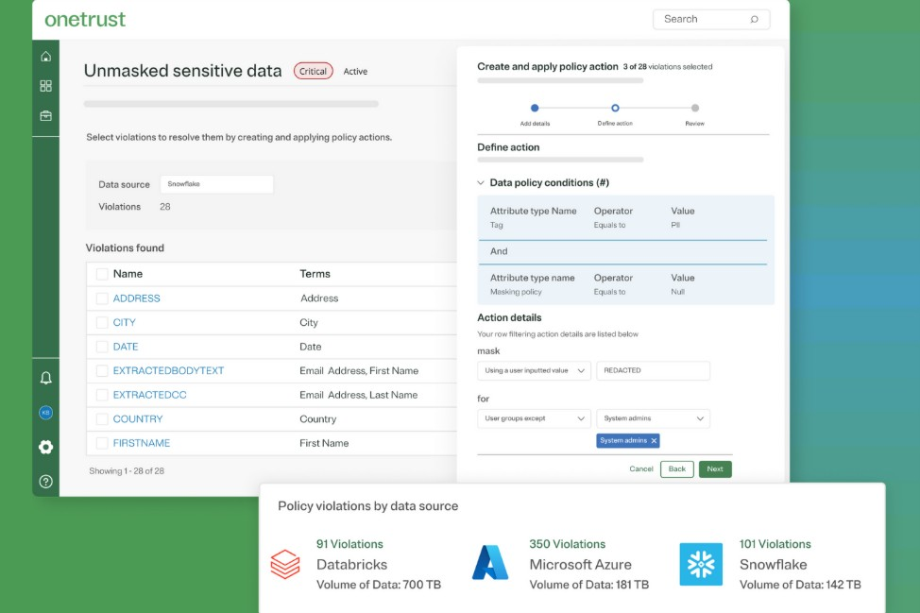
Task: Open the Home icon in sidebar
Action: click(45, 56)
